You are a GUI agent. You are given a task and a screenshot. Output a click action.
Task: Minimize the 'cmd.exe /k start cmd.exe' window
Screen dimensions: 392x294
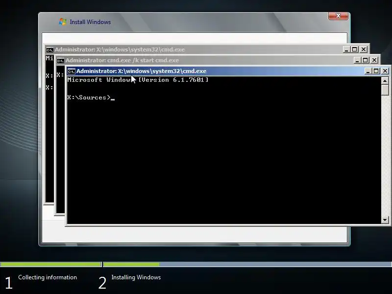click(x=357, y=60)
